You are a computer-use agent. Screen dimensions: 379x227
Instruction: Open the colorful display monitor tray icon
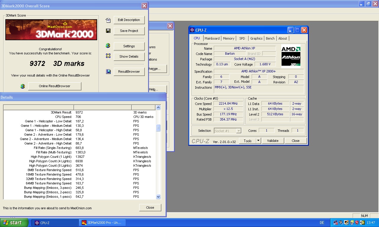[x=346, y=223]
